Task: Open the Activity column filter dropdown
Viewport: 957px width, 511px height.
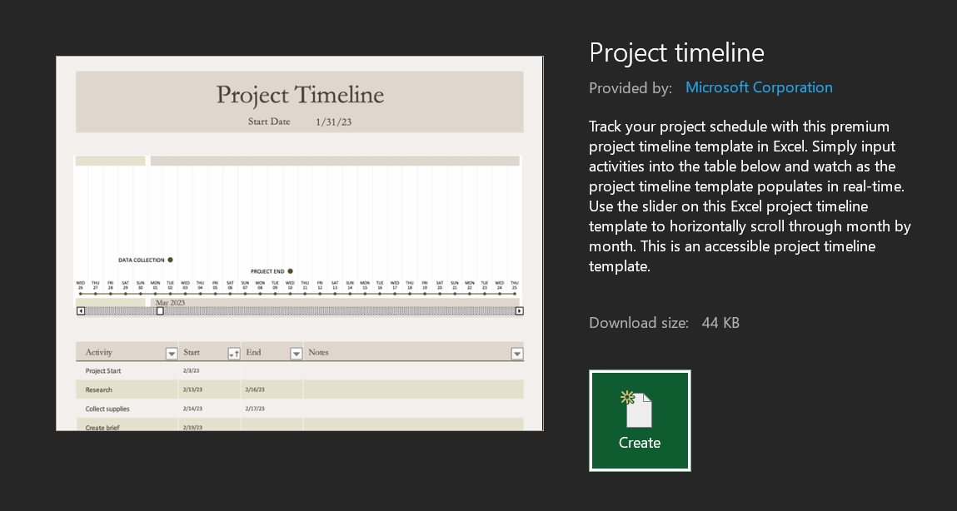Action: [x=172, y=354]
